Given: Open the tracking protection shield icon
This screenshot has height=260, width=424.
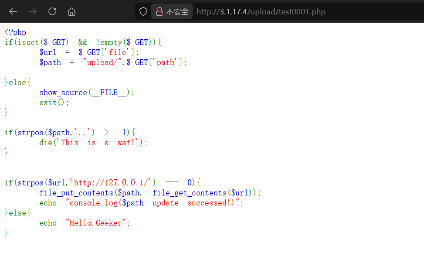Looking at the screenshot, I should click(143, 12).
